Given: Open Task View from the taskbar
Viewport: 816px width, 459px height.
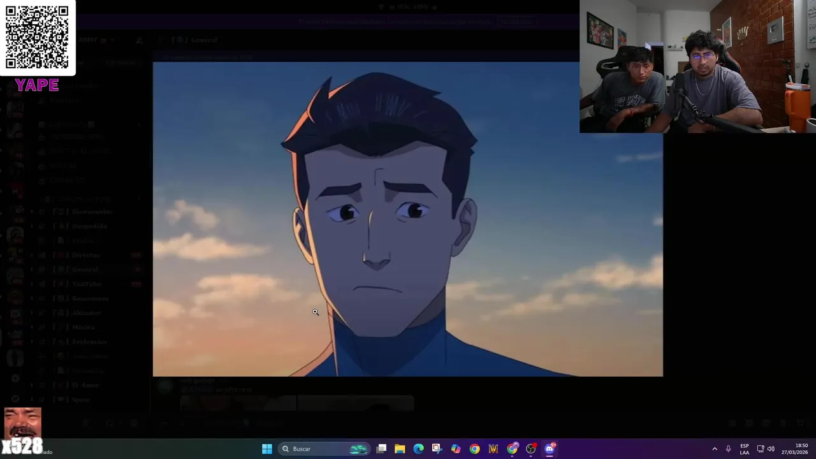Looking at the screenshot, I should [x=381, y=449].
